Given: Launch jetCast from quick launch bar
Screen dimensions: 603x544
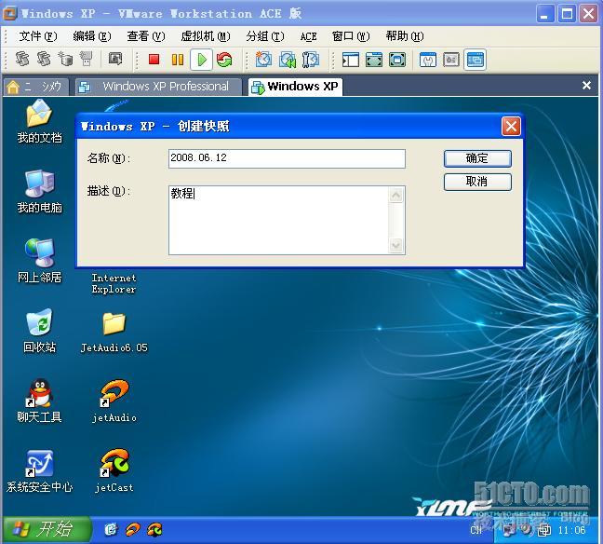Looking at the screenshot, I should (x=155, y=530).
